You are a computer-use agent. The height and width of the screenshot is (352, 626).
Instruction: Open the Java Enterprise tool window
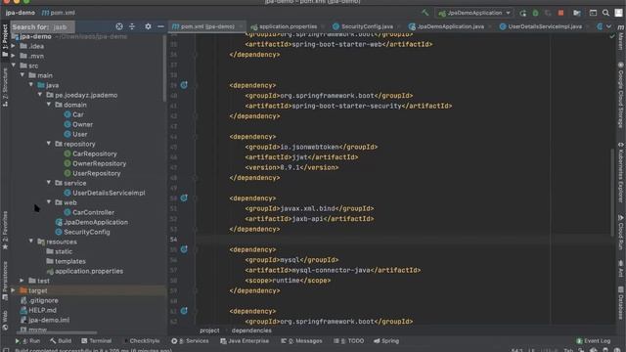tap(245, 341)
